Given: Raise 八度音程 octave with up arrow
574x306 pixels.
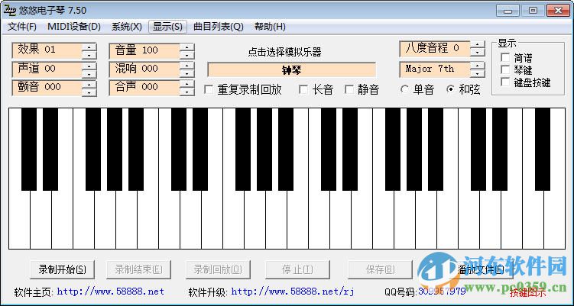Looking at the screenshot, I should tap(478, 44).
